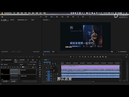The image size is (129, 97).
Task: Click the Extract button
Action: pos(97,57)
